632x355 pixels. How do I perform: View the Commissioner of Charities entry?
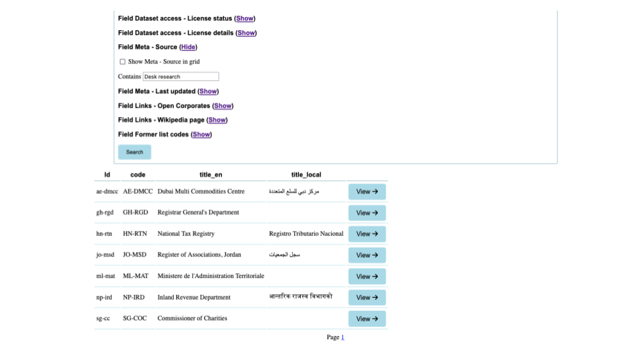point(367,319)
